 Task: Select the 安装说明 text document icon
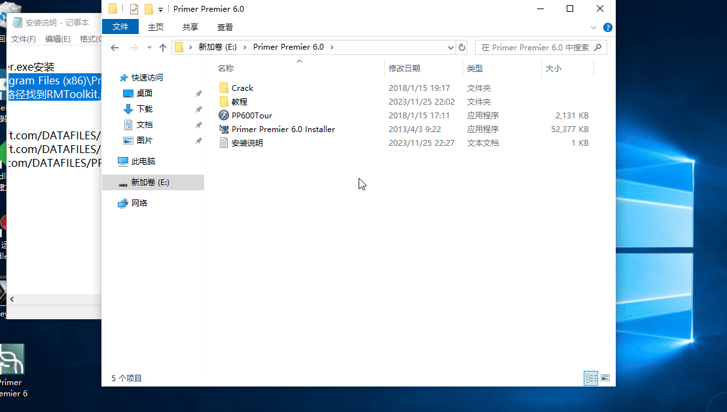224,143
